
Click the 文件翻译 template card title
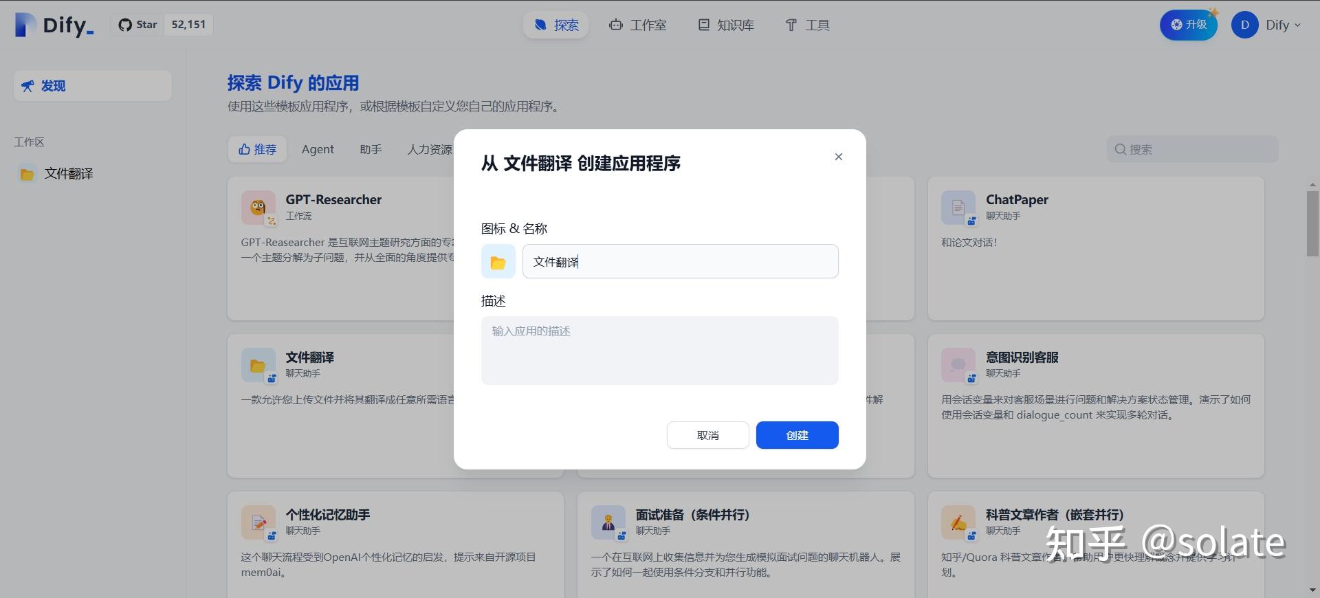click(309, 357)
